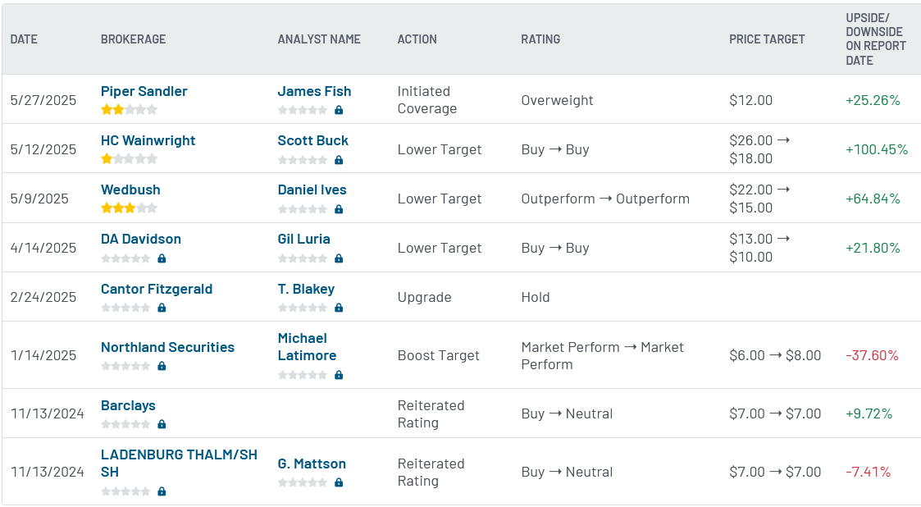Open analyst Gil Luria's profile
The image size is (921, 507).
[x=303, y=239]
